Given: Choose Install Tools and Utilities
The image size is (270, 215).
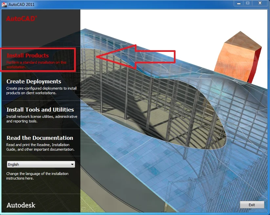Looking at the screenshot, I should (x=40, y=110).
